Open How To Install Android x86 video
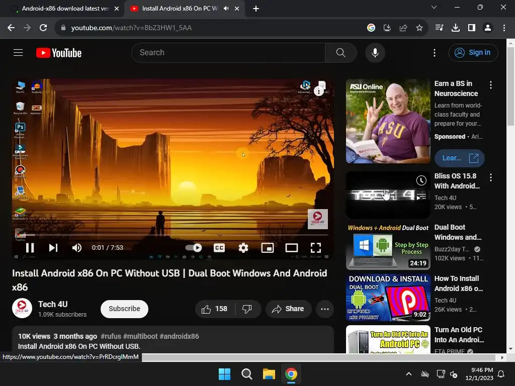Screen dimensions: 515x386 tap(388, 298)
